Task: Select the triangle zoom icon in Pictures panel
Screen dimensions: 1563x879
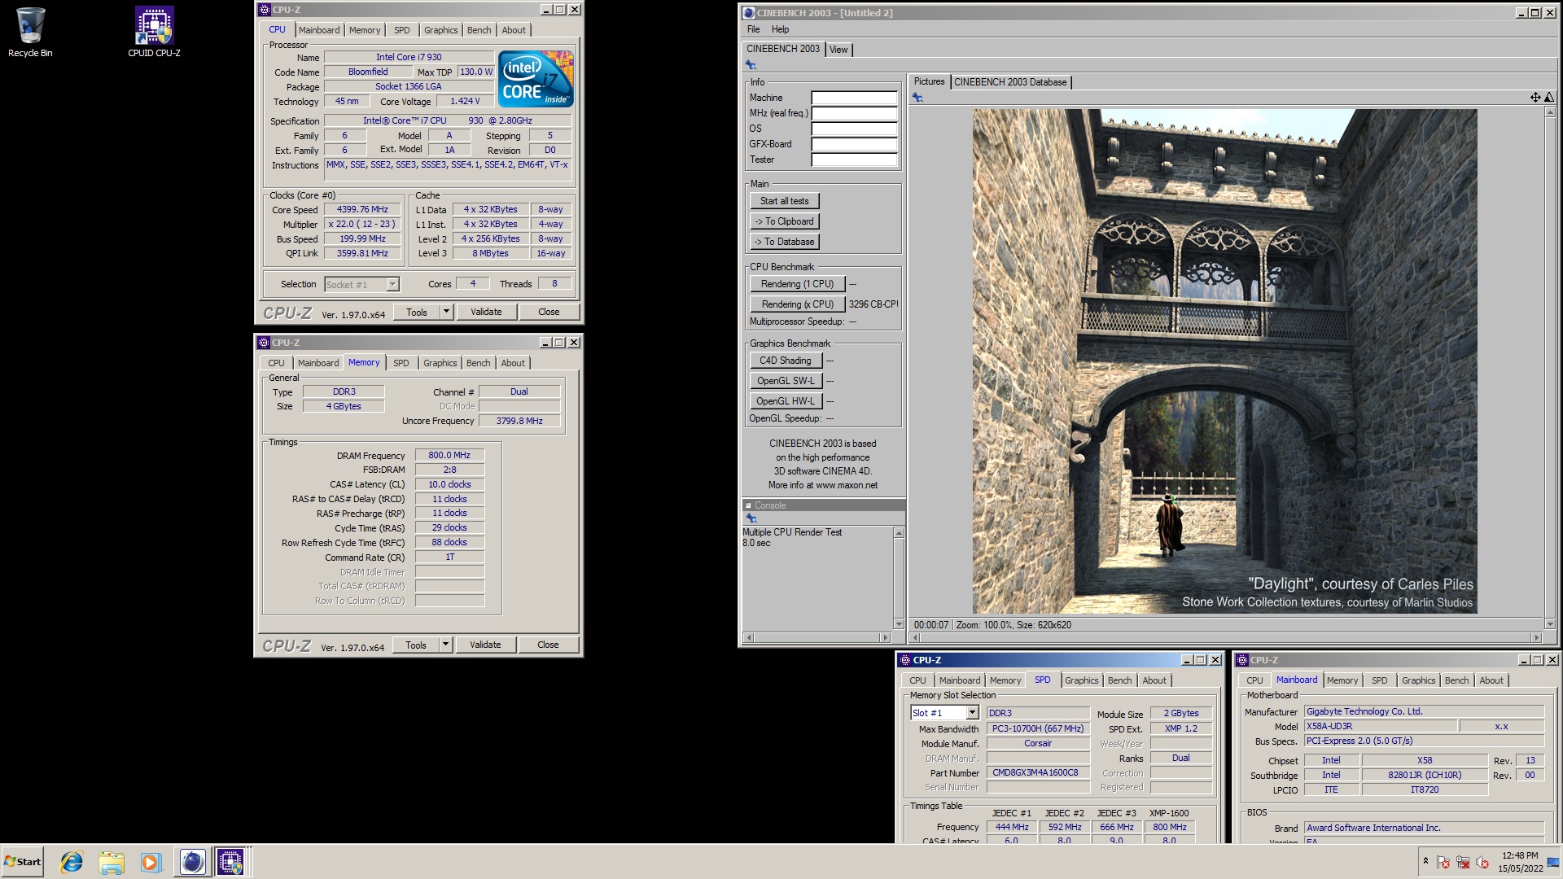Action: click(1549, 98)
